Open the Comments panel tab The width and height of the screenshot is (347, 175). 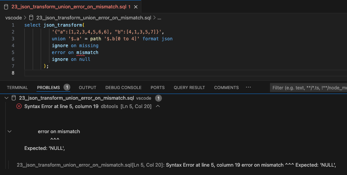click(226, 87)
